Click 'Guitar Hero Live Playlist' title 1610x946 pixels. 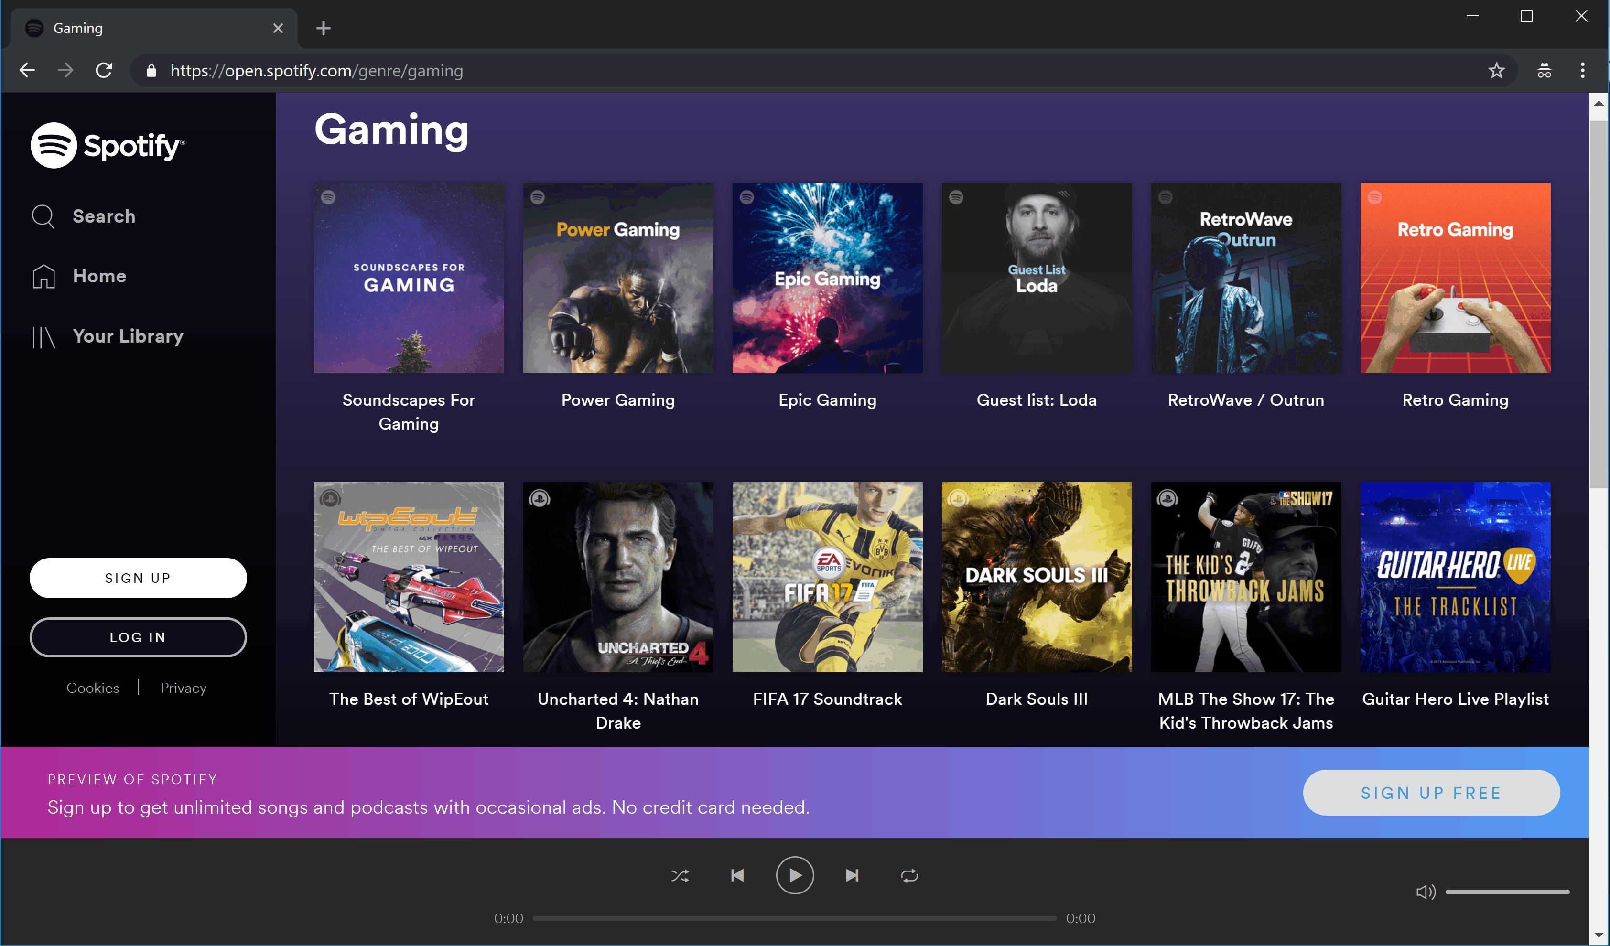1455,699
